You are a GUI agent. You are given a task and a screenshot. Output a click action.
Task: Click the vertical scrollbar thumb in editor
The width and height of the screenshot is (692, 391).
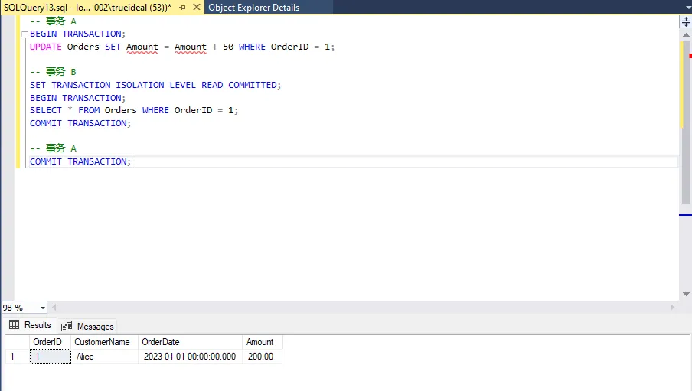(685, 122)
